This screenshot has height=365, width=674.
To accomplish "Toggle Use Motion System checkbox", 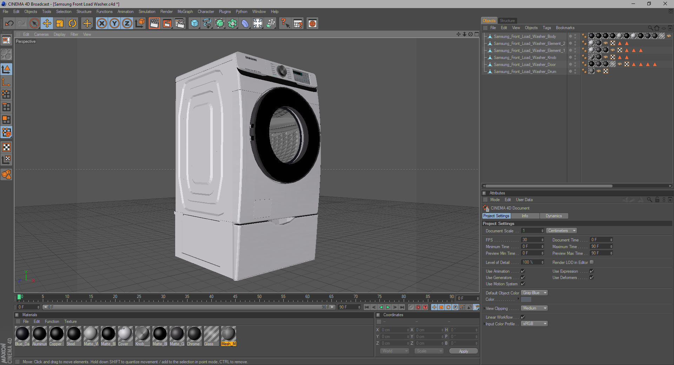I will 523,284.
